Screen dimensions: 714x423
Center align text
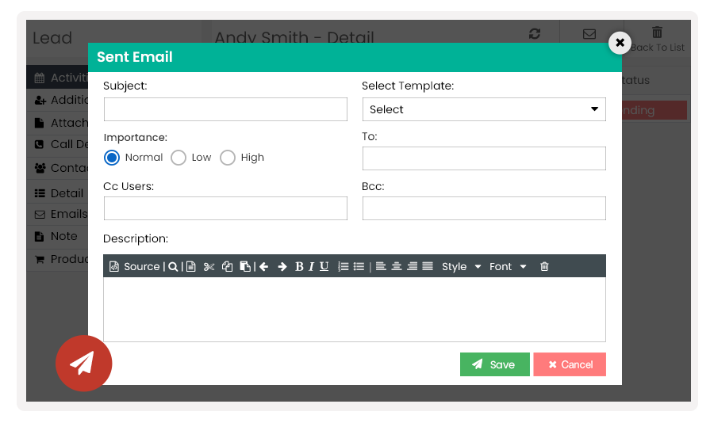397,266
